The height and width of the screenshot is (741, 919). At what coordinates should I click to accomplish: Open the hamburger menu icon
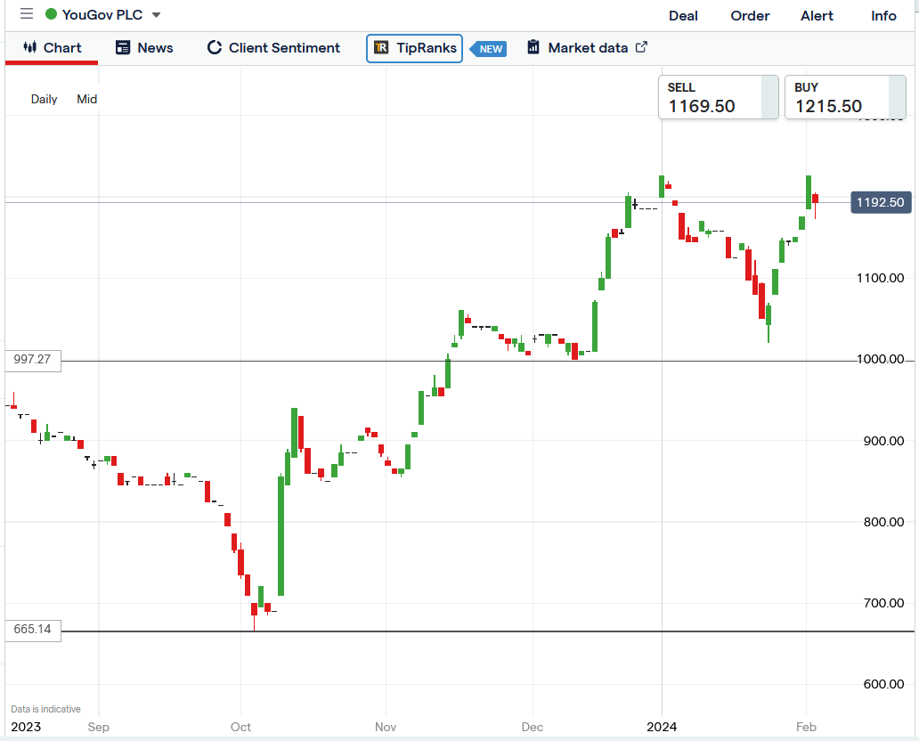tap(27, 13)
